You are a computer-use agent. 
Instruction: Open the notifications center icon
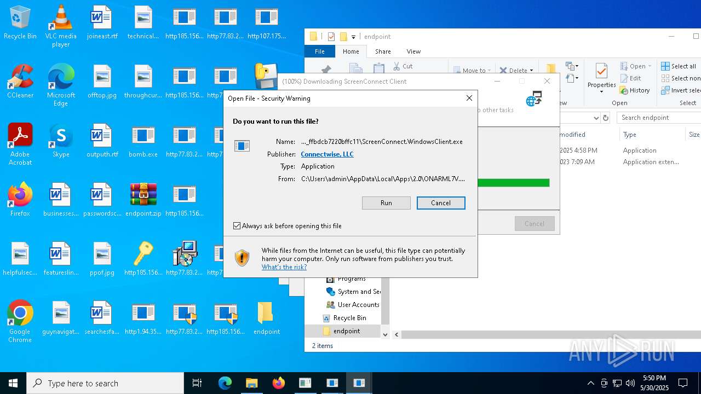(x=683, y=383)
